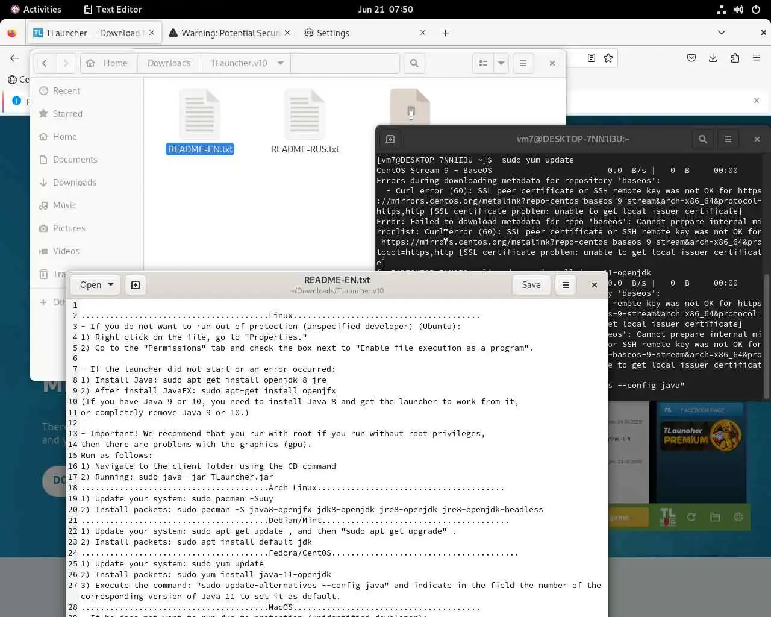Screen dimensions: 771x617
Task: Select Starred in Files sidebar
Action: click(87, 113)
